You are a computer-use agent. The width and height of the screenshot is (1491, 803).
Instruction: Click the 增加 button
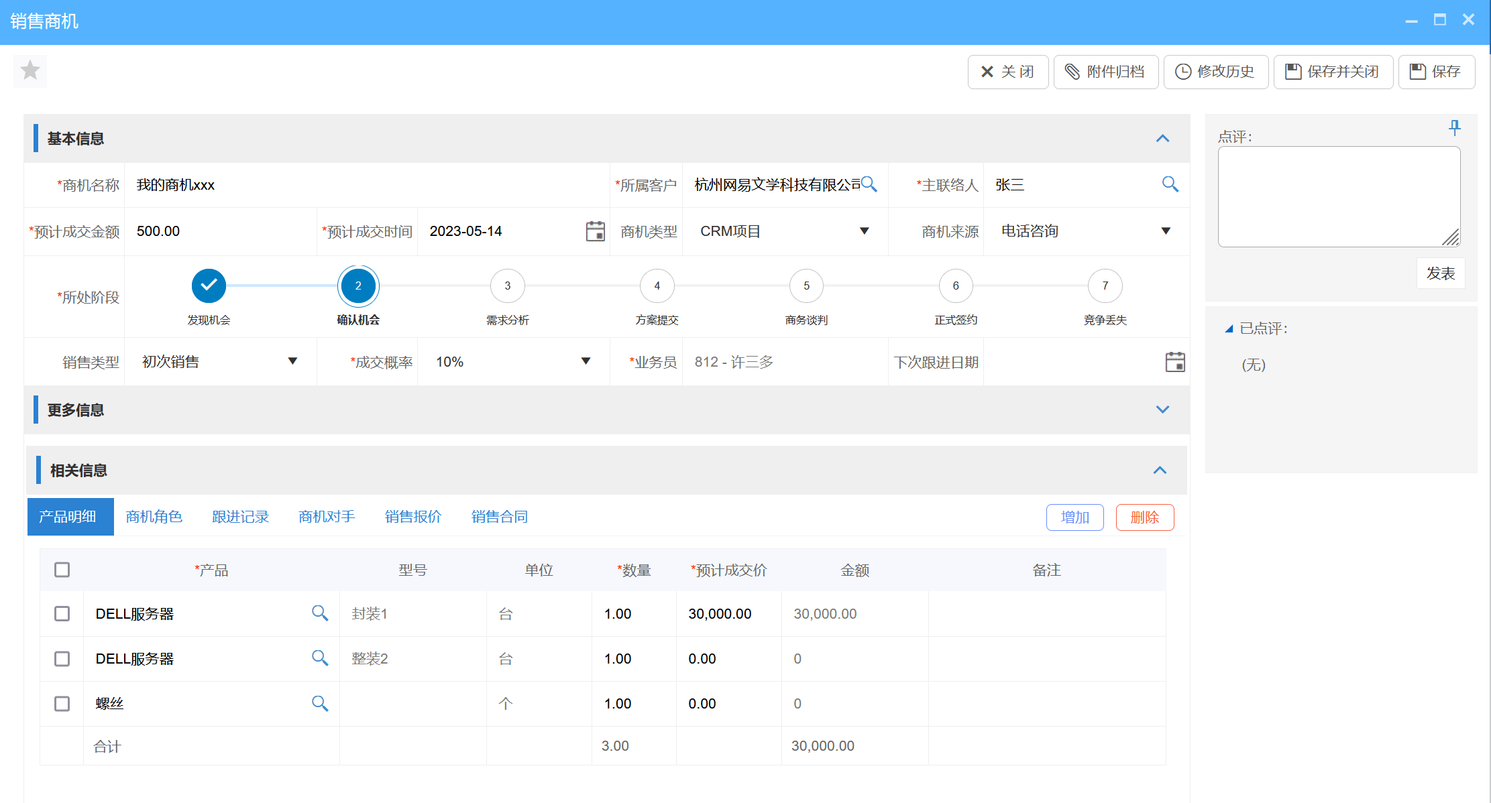pos(1074,517)
